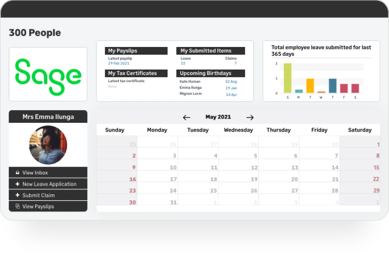Open the submitted claims count 7

pos(235,63)
